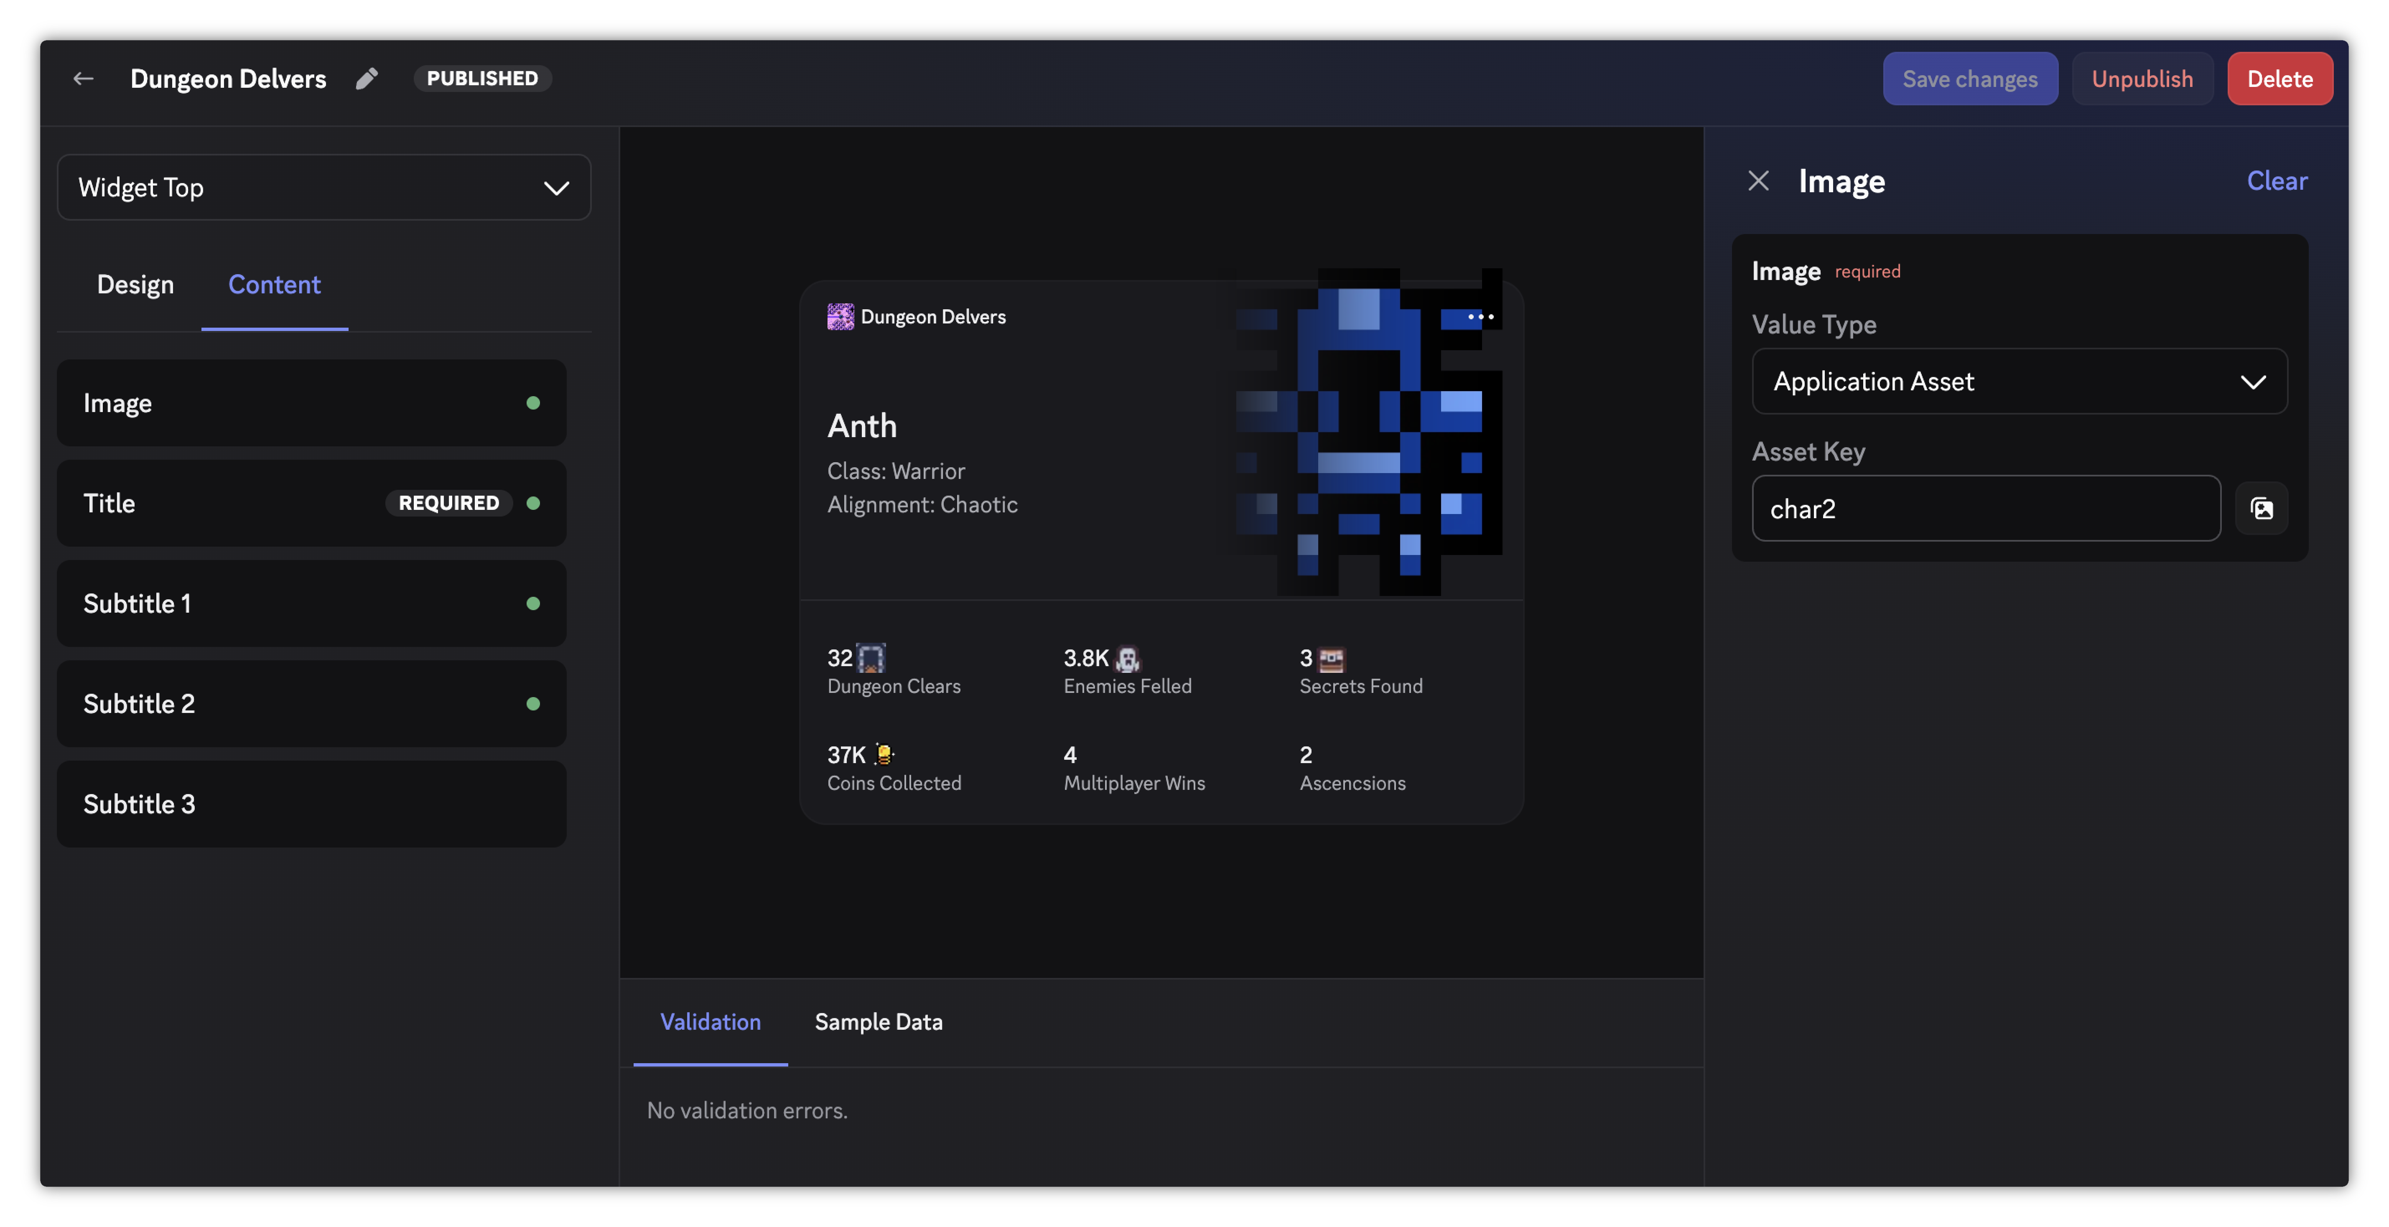
Task: Click the 'Alignment: Chaotic' subtitle text
Action: tap(922, 504)
